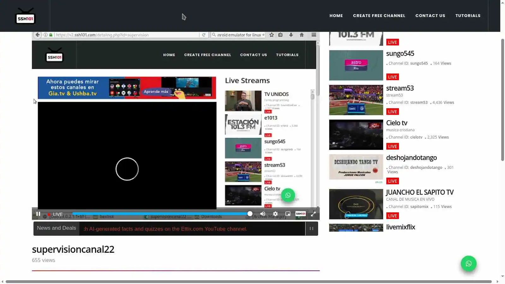Click the vertical scrollbar's up arrow
505x284 pixels.
coord(502,3)
